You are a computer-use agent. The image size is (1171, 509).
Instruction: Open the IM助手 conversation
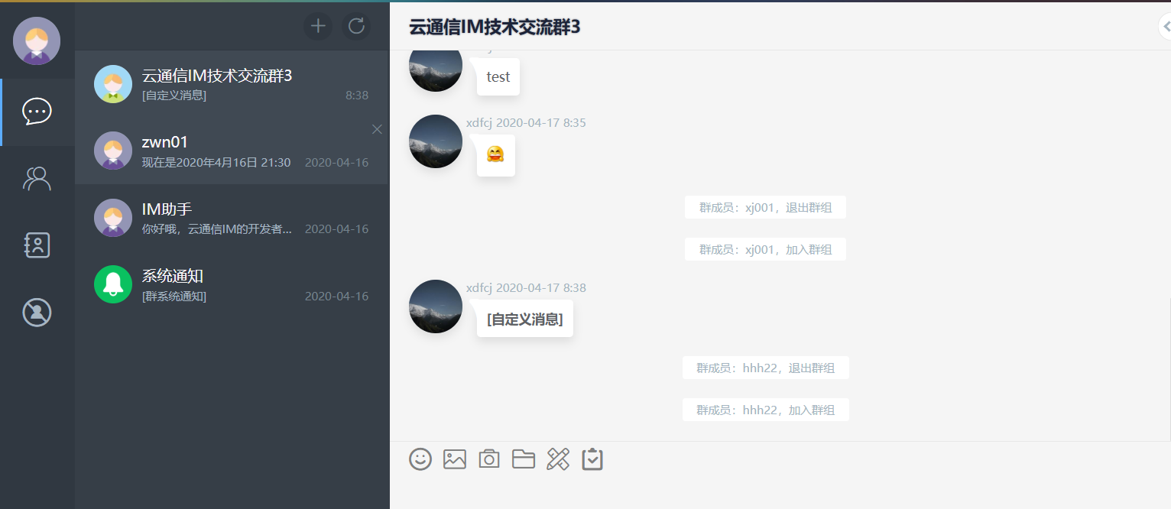click(x=232, y=217)
